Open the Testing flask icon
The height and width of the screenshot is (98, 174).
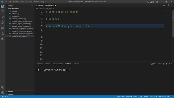click(3, 33)
